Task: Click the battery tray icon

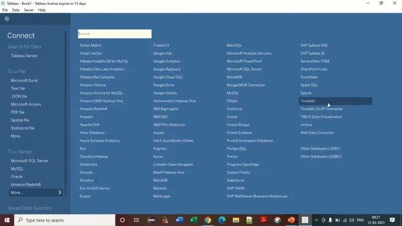Action: [x=337, y=220]
